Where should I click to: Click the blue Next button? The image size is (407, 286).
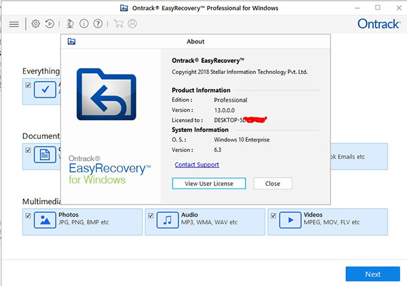pos(372,274)
